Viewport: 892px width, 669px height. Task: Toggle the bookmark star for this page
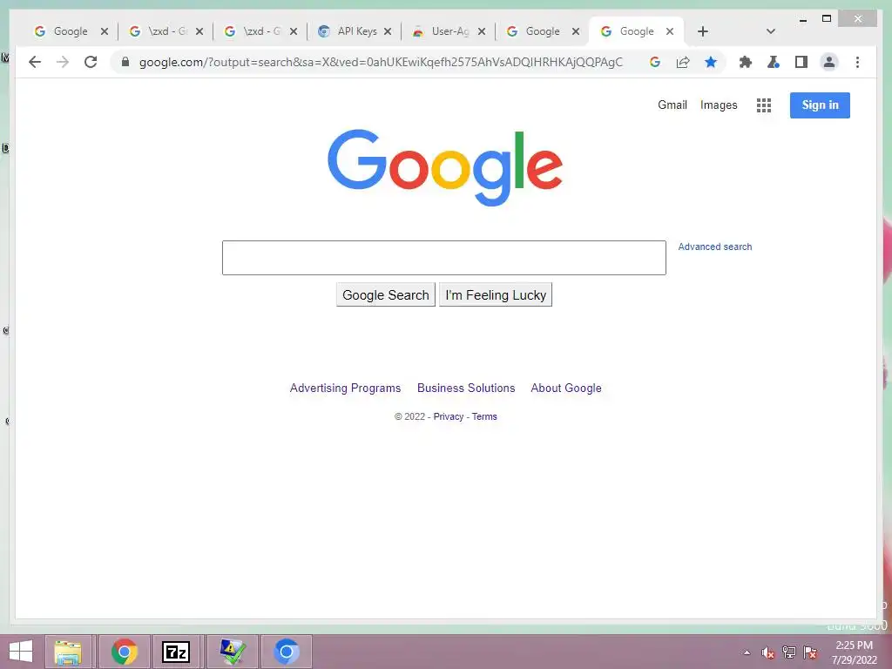[711, 62]
